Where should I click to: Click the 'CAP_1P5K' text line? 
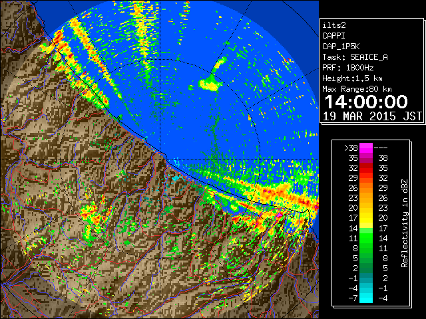pos(341,47)
